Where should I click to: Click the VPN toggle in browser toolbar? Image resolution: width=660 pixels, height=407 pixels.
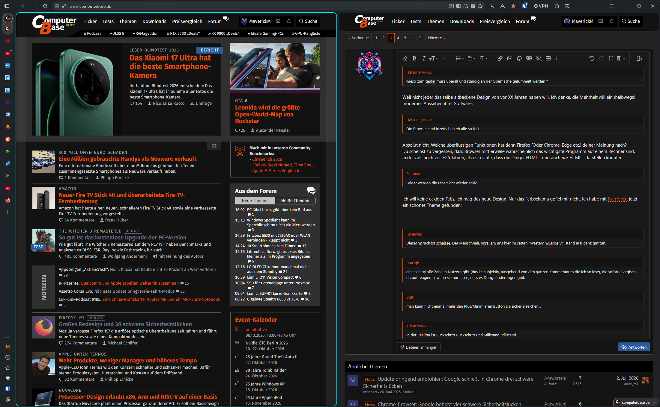pos(541,6)
